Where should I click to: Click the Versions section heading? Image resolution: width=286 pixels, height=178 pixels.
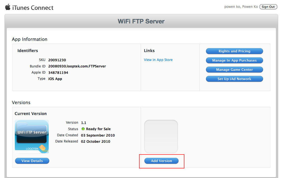coord(21,102)
